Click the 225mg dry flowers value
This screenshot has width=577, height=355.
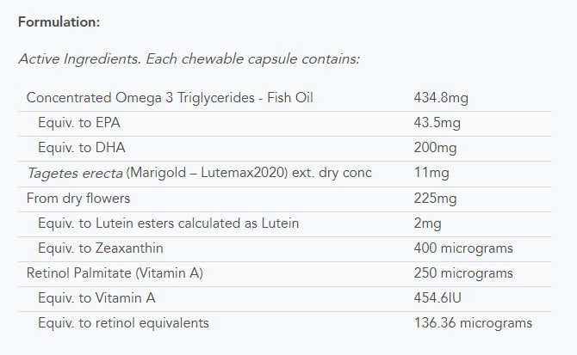pyautogui.click(x=434, y=198)
